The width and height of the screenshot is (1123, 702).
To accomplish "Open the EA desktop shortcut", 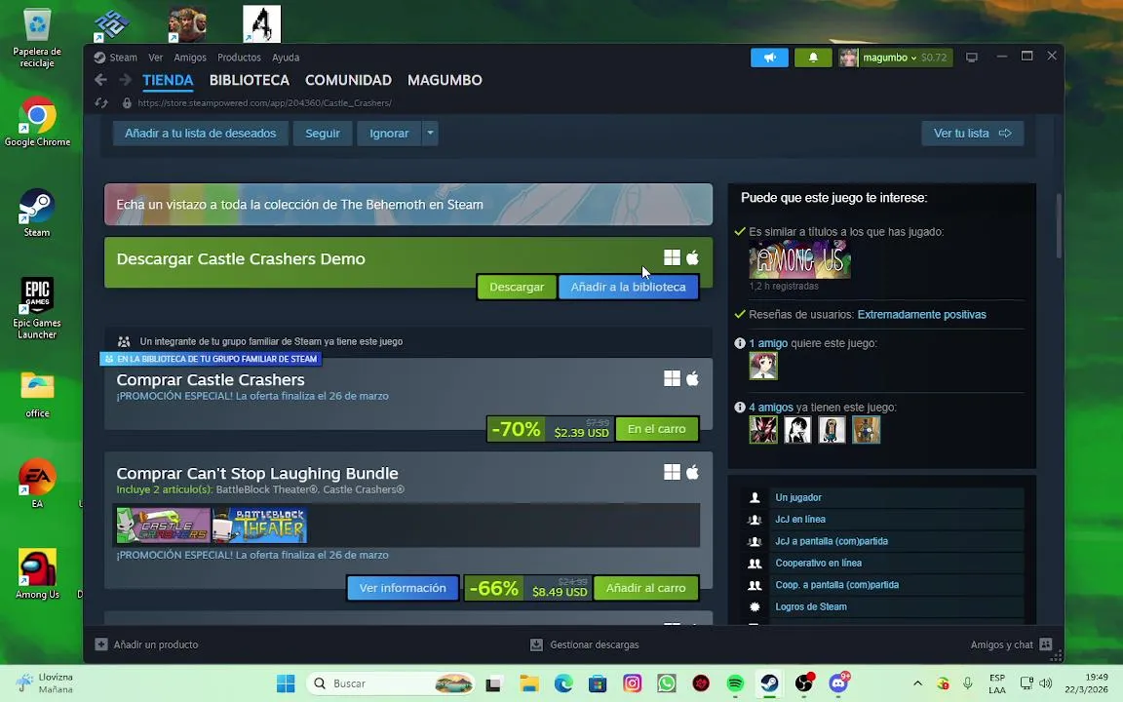I will (x=37, y=483).
